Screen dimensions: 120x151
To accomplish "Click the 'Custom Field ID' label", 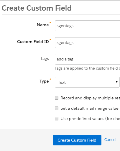I will click(33, 42).
